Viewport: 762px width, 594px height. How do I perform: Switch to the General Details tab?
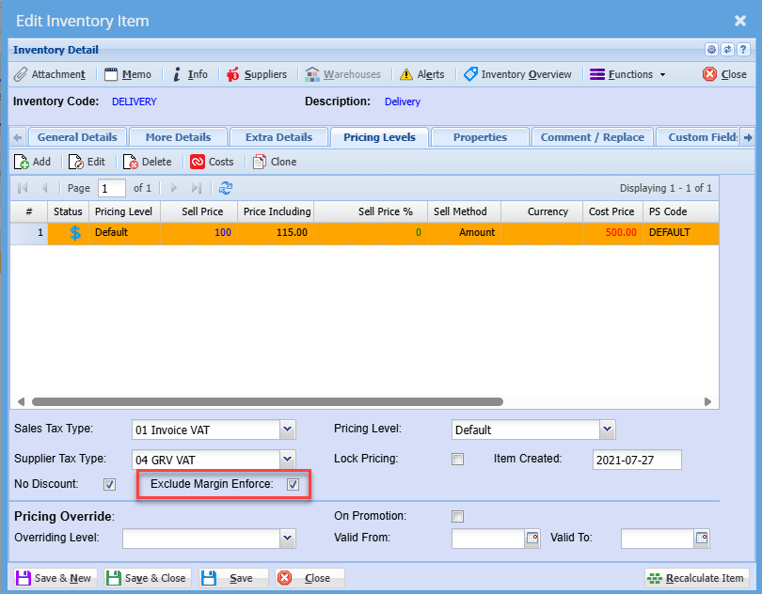pyautogui.click(x=77, y=137)
